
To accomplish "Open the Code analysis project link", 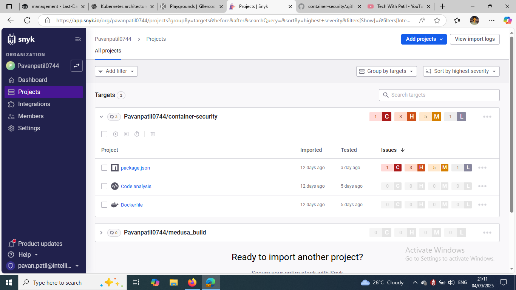I will pos(136,186).
